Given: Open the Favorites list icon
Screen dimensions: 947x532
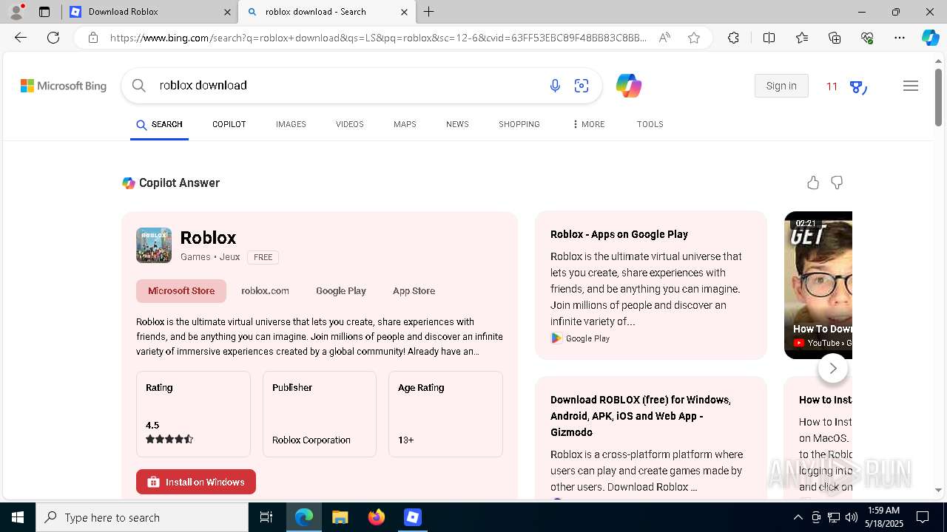Looking at the screenshot, I should [x=802, y=38].
